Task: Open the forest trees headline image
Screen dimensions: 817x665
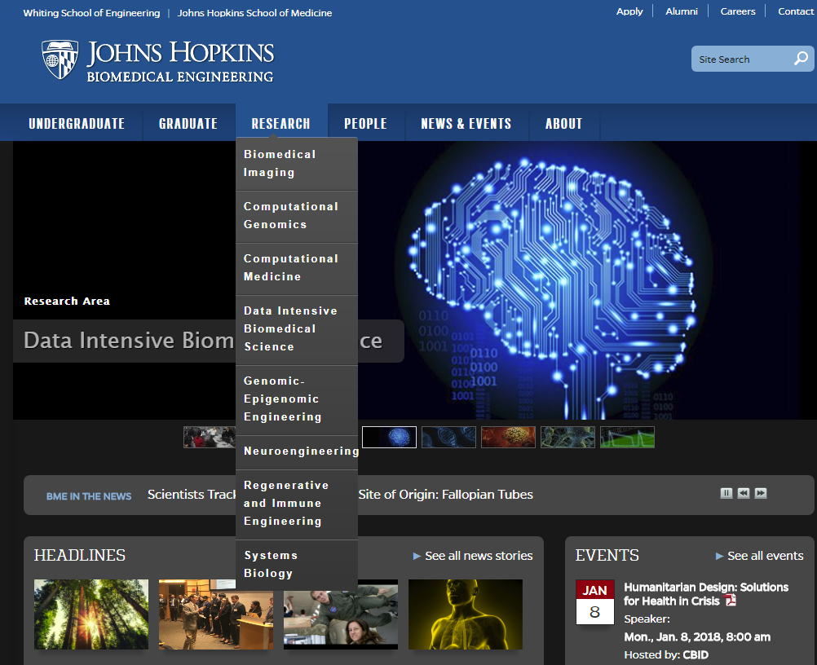Action: pos(91,614)
